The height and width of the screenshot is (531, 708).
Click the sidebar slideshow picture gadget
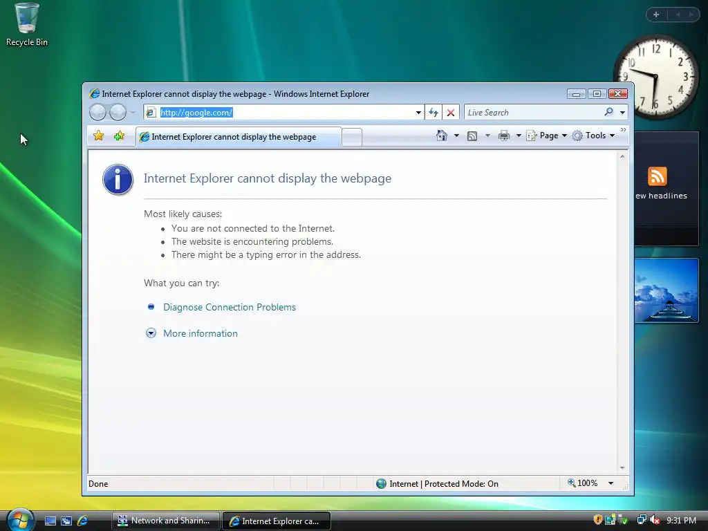coord(667,290)
